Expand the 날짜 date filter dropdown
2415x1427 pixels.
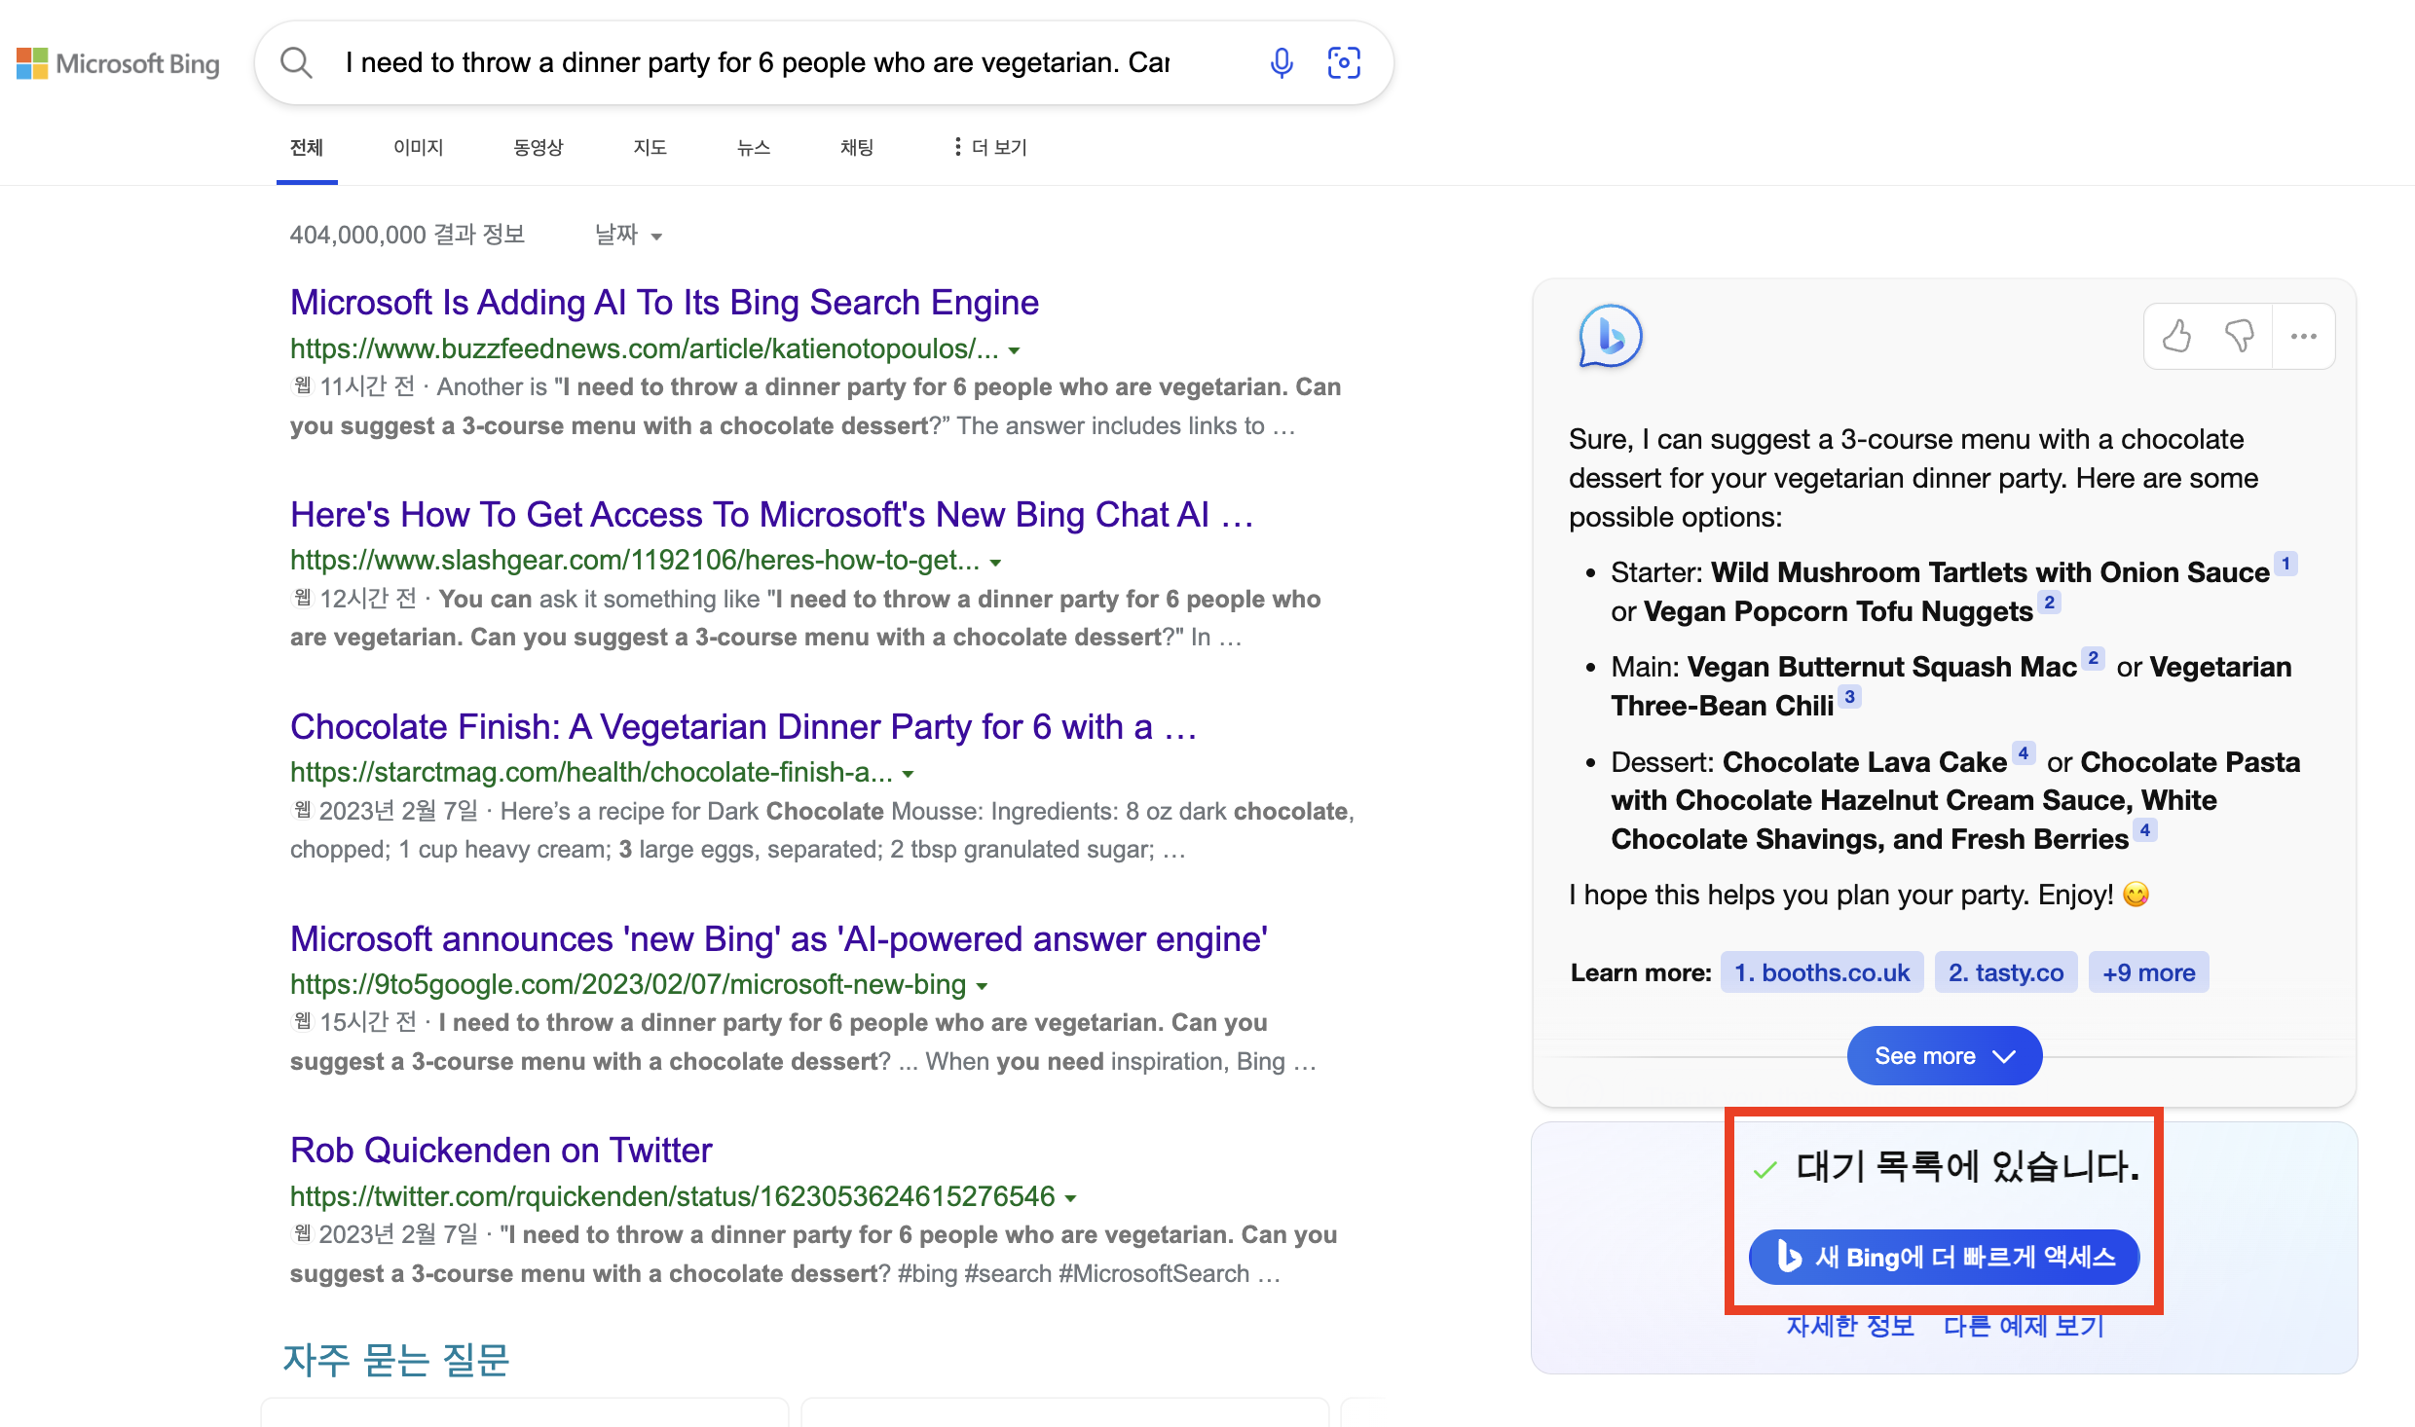[x=628, y=236]
